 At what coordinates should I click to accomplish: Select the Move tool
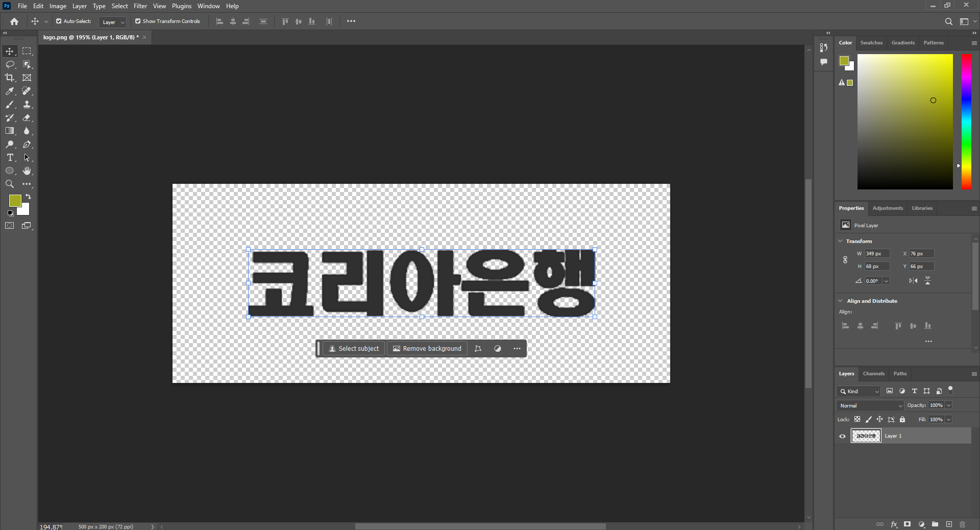click(10, 51)
